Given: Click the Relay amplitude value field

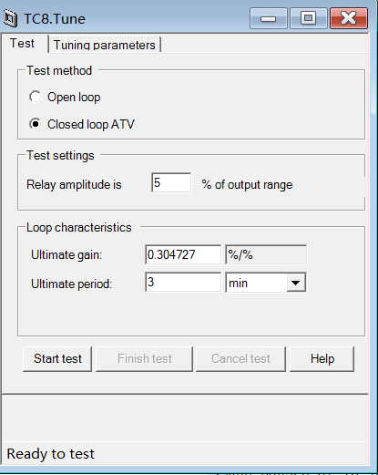Looking at the screenshot, I should point(171,182).
